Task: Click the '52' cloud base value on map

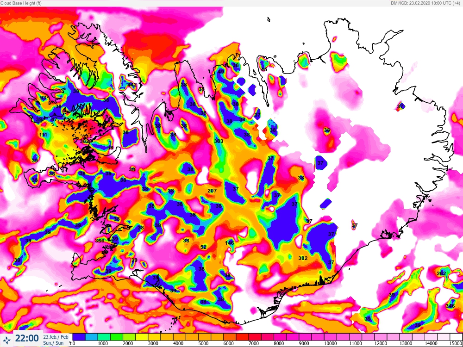Action: [203, 247]
